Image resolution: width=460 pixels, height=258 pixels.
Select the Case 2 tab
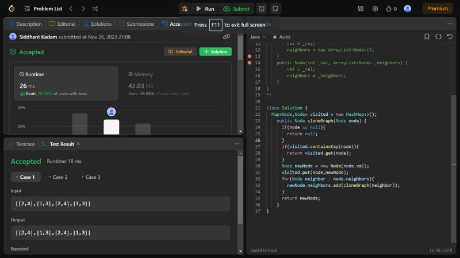[58, 177]
